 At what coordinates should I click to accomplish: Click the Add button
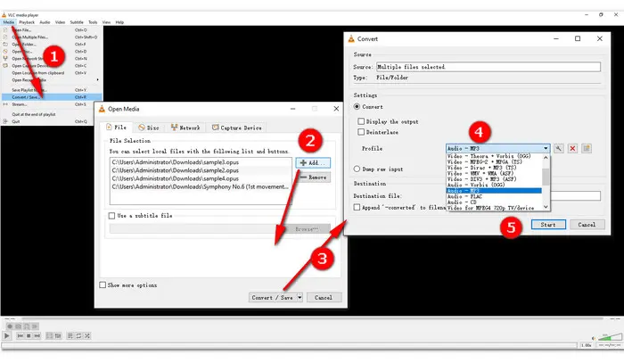313,163
